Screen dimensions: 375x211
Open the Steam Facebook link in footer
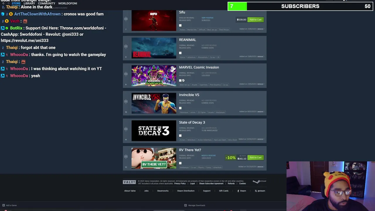click(242, 191)
